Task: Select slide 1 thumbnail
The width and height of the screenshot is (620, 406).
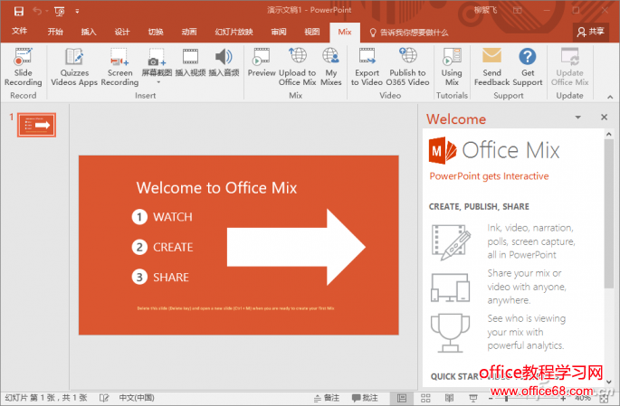Action: pyautogui.click(x=36, y=125)
